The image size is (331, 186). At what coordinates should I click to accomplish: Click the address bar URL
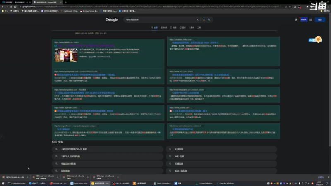tap(152, 7)
